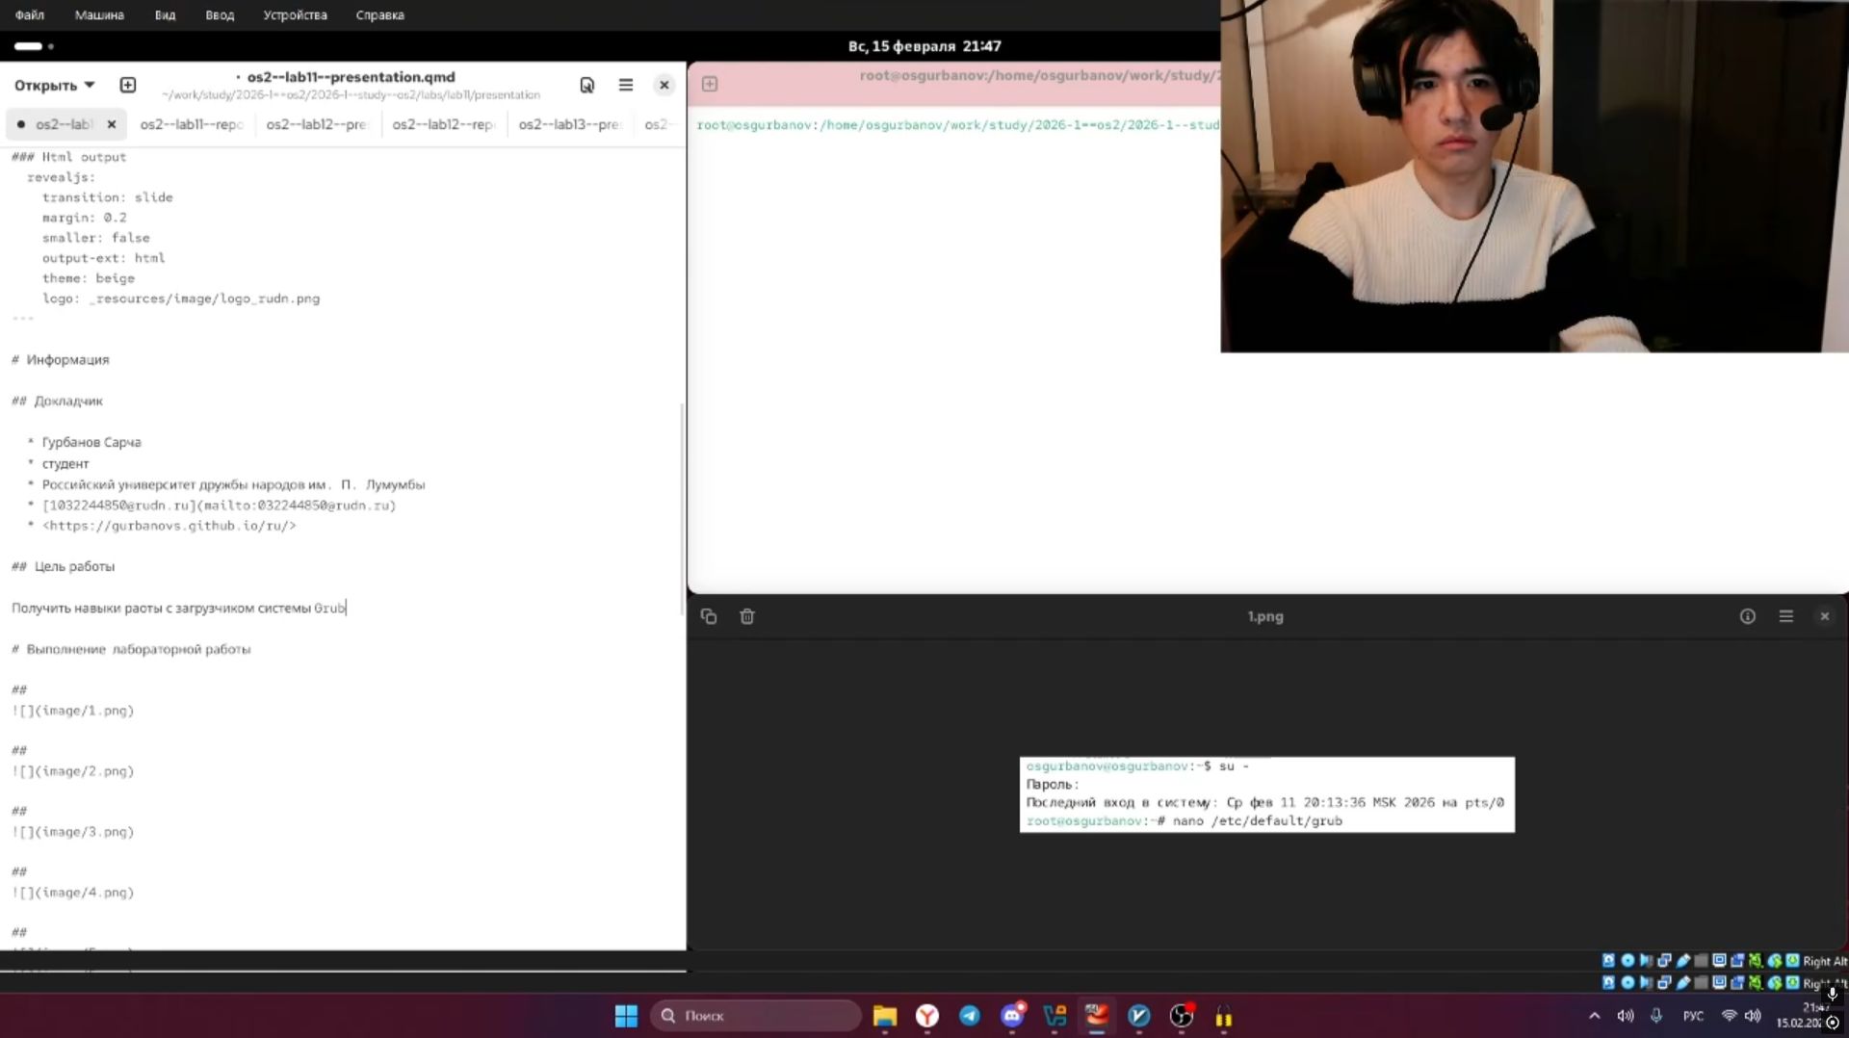Screen dimensions: 1849x1038
Task: Open the text editor hamburger menu
Action: [626, 85]
